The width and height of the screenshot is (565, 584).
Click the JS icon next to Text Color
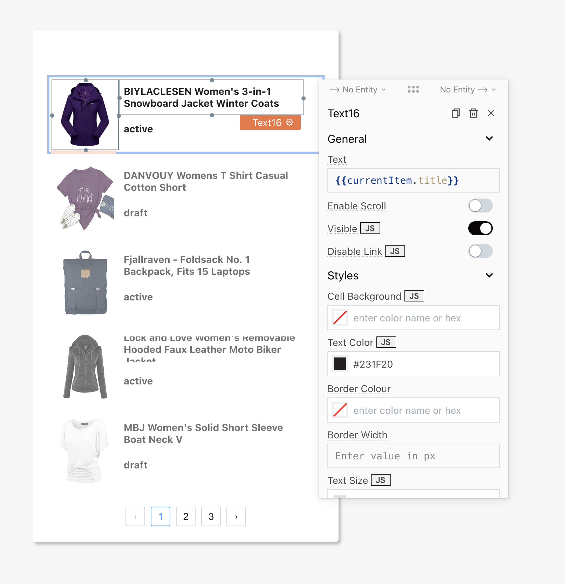(x=386, y=342)
